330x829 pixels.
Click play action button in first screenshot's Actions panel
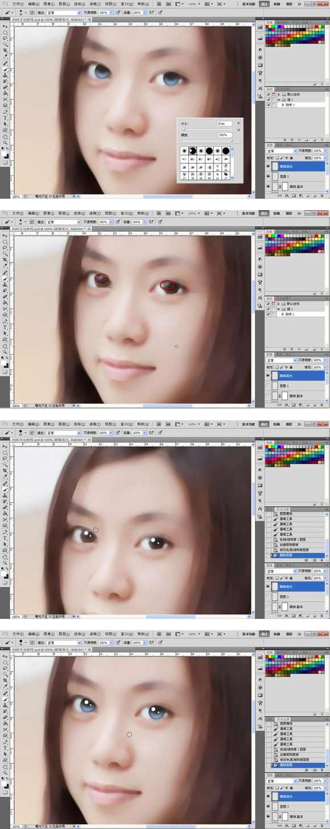(x=299, y=140)
